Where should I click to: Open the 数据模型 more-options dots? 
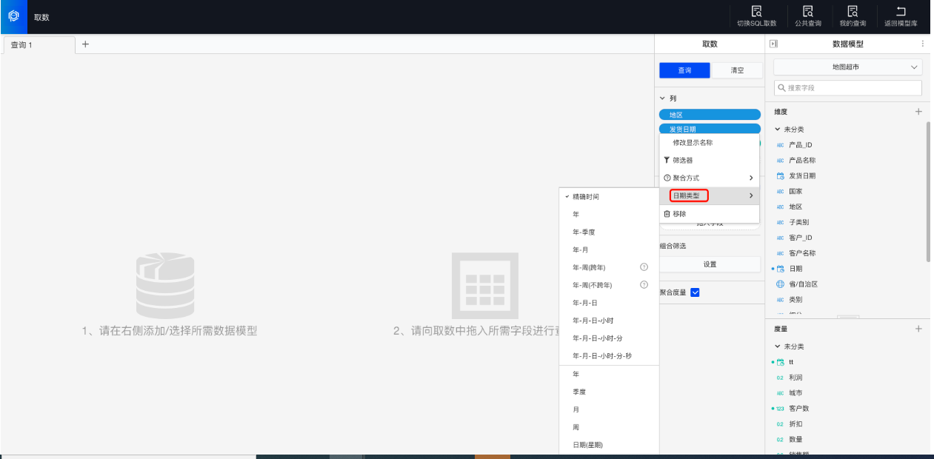point(923,44)
